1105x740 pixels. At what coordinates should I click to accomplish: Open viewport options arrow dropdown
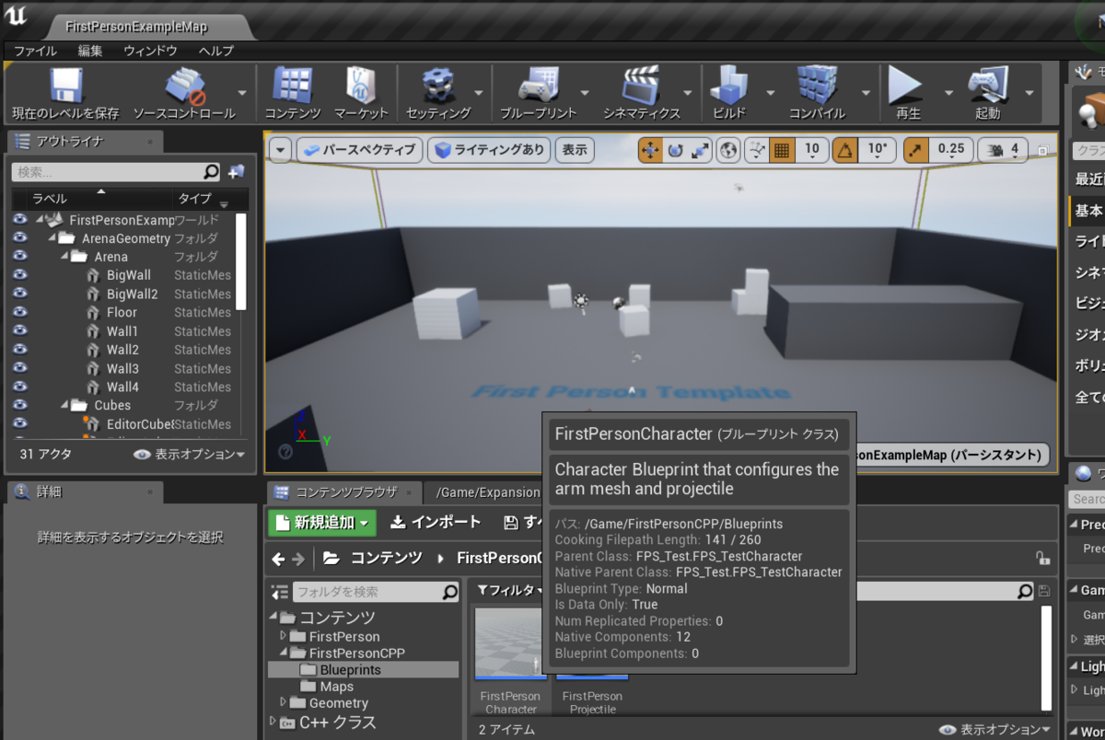(280, 150)
